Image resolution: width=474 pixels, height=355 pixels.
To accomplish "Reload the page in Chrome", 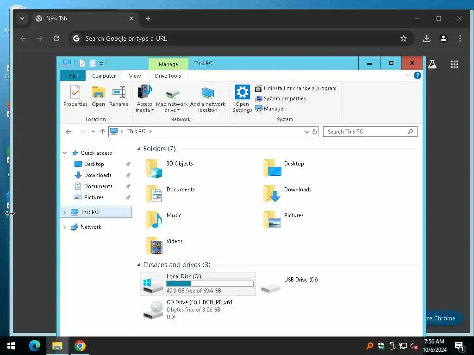I will click(56, 39).
